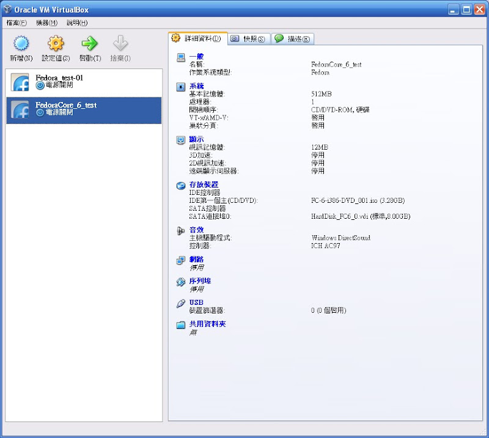Click the Display section monitor icon
Image resolution: width=489 pixels, height=438 pixels.
[181, 140]
